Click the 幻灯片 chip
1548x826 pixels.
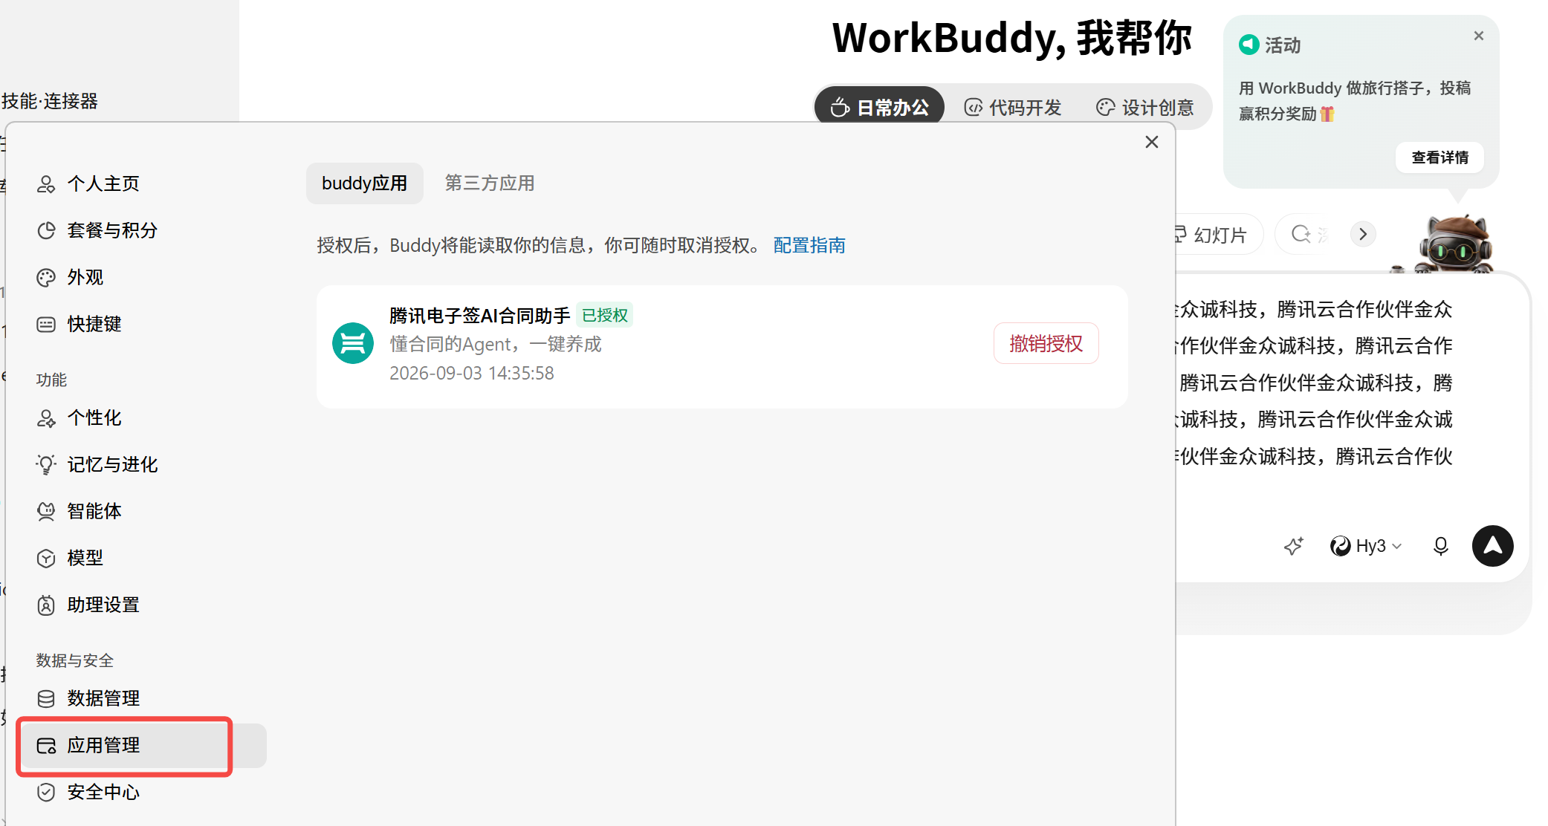(1219, 235)
